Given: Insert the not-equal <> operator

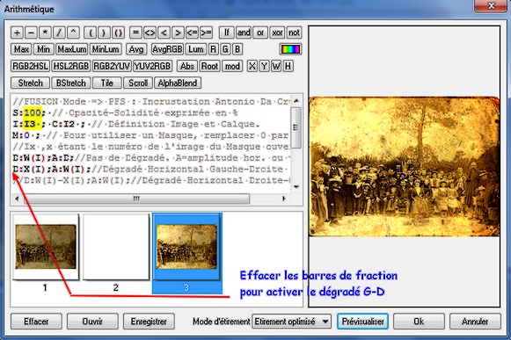Looking at the screenshot, I should point(150,33).
